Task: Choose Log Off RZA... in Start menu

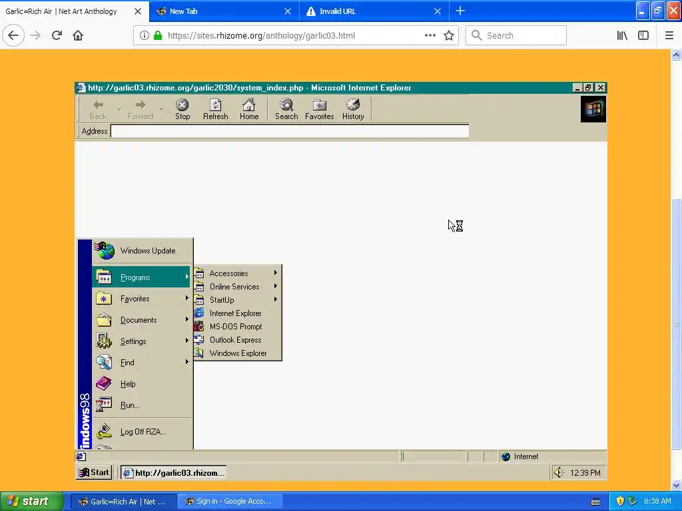Action: tap(141, 431)
